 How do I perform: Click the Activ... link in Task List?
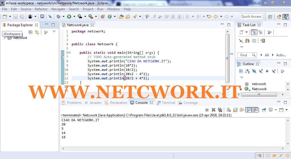pyautogui.click(x=281, y=55)
